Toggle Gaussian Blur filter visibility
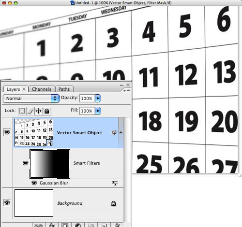The width and height of the screenshot is (242, 227). (34, 183)
